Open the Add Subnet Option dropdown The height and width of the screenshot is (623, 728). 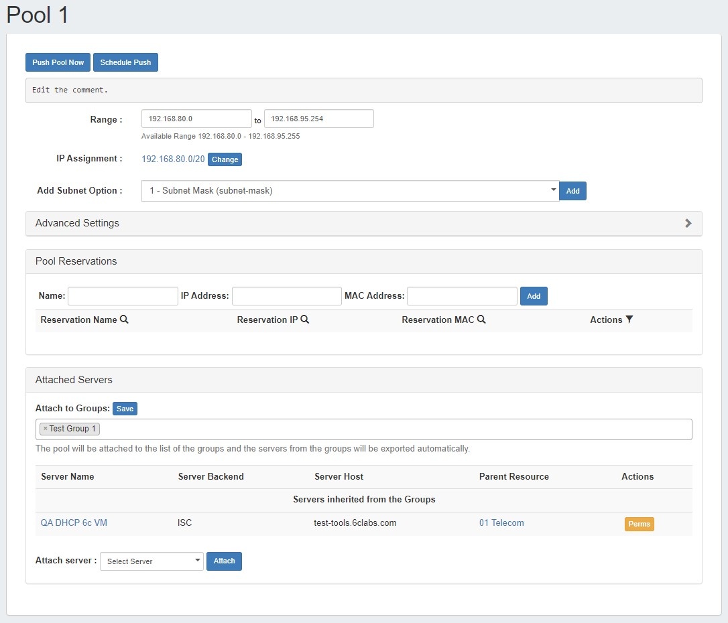[x=350, y=191]
